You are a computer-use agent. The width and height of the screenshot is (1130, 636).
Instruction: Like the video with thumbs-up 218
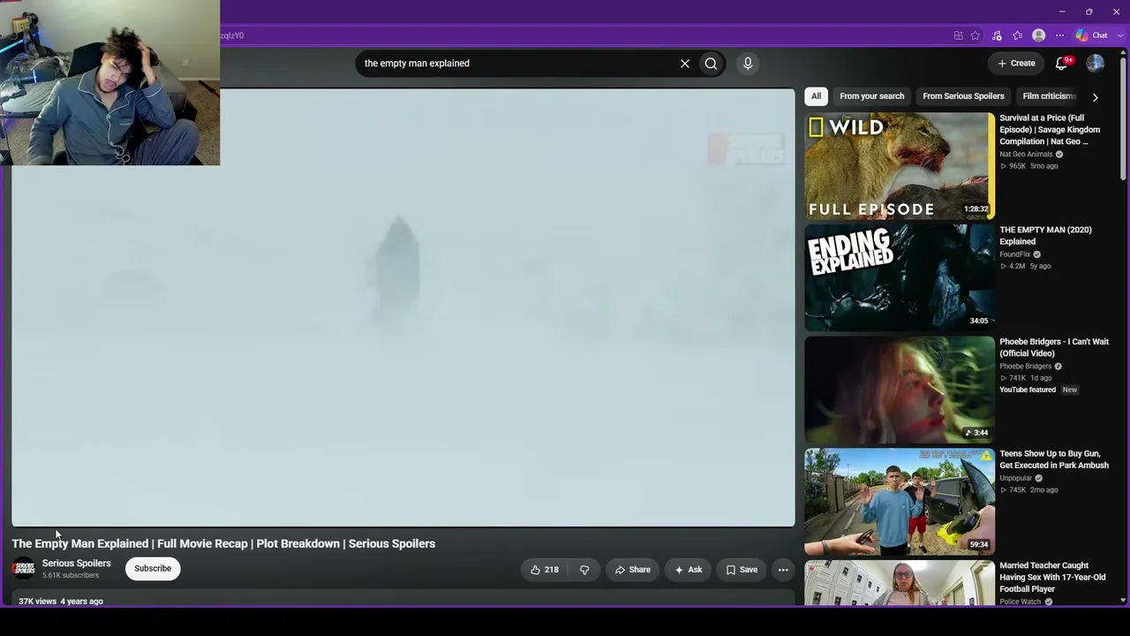coord(545,570)
